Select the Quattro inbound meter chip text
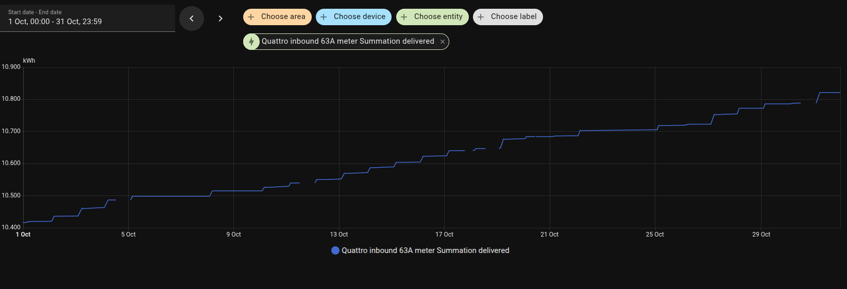 point(348,42)
